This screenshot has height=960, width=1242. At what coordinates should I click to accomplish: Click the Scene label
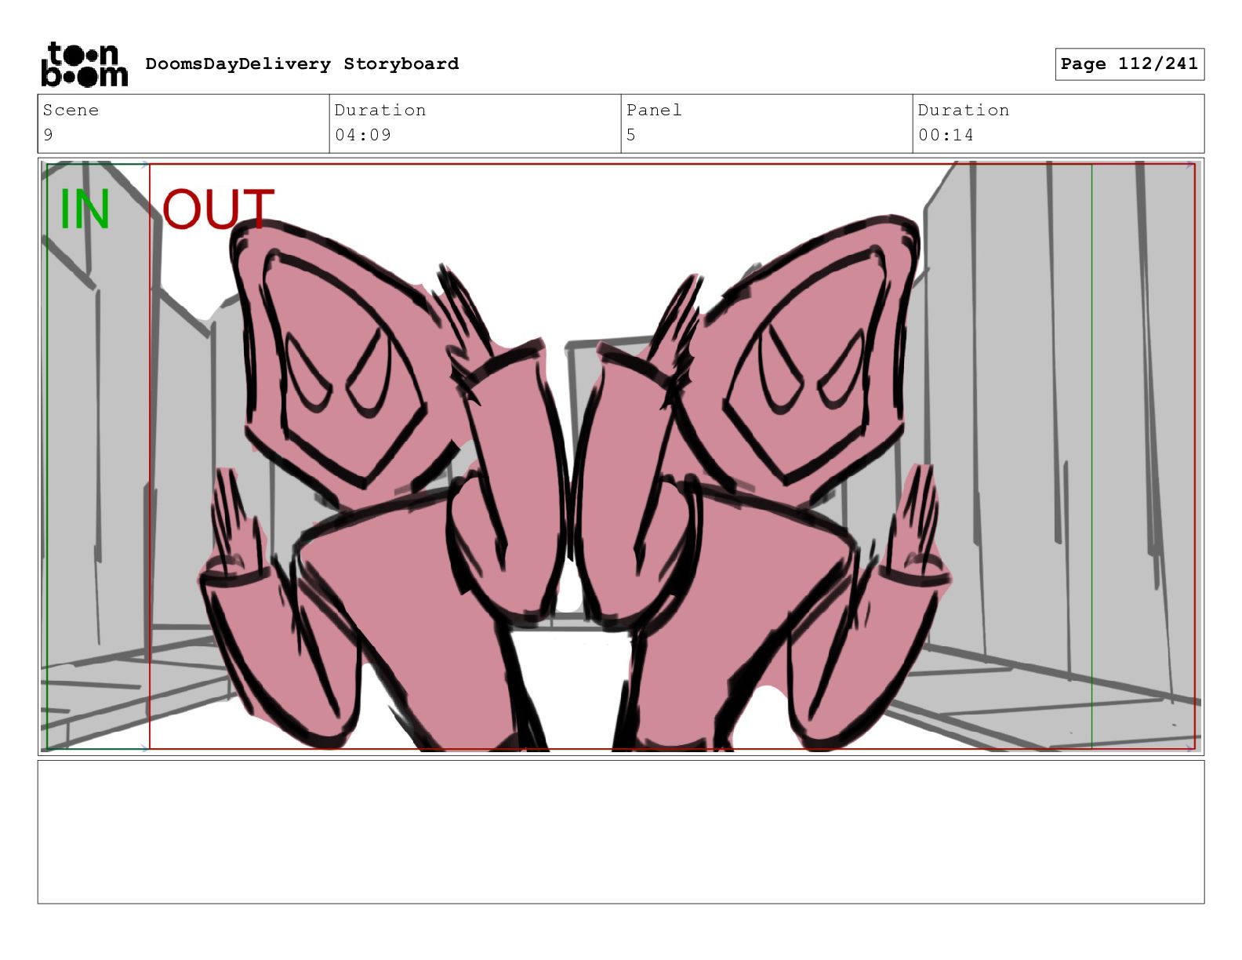(71, 110)
